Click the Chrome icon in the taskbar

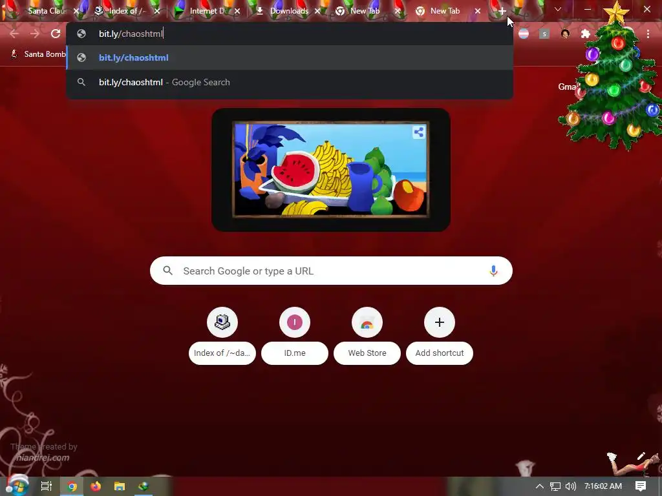(x=72, y=486)
